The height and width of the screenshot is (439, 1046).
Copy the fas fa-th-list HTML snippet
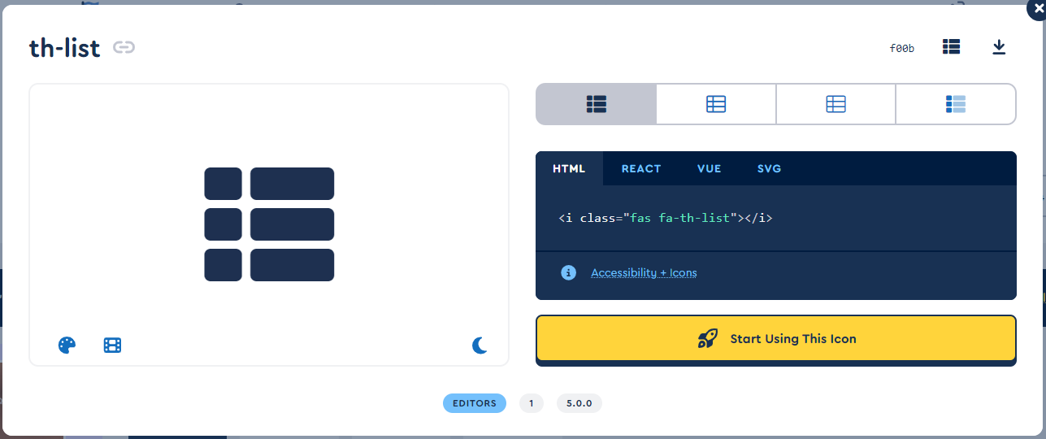click(666, 218)
